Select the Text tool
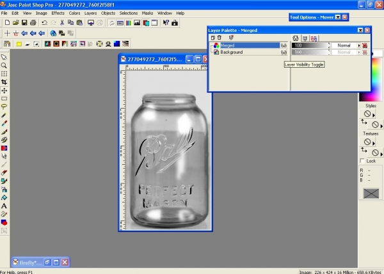Viewport: 384px width, 274px height. tap(4, 206)
